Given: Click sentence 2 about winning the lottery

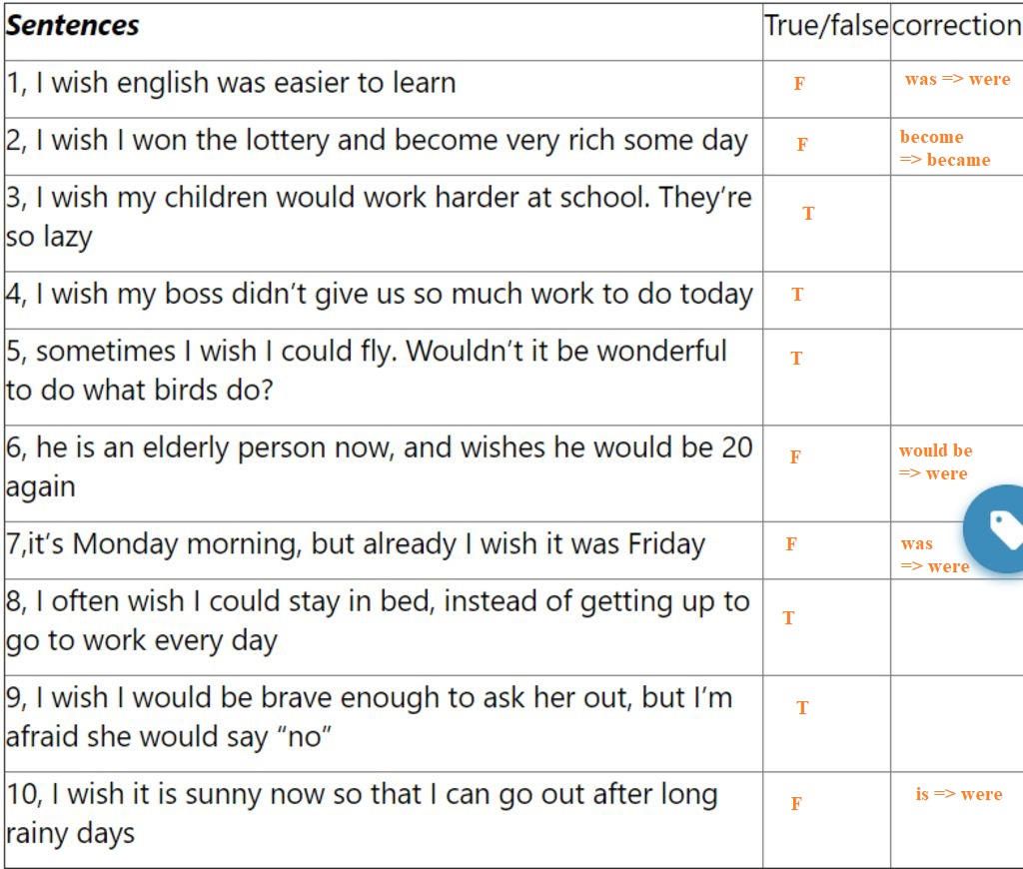Looking at the screenshot, I should coord(377,141).
